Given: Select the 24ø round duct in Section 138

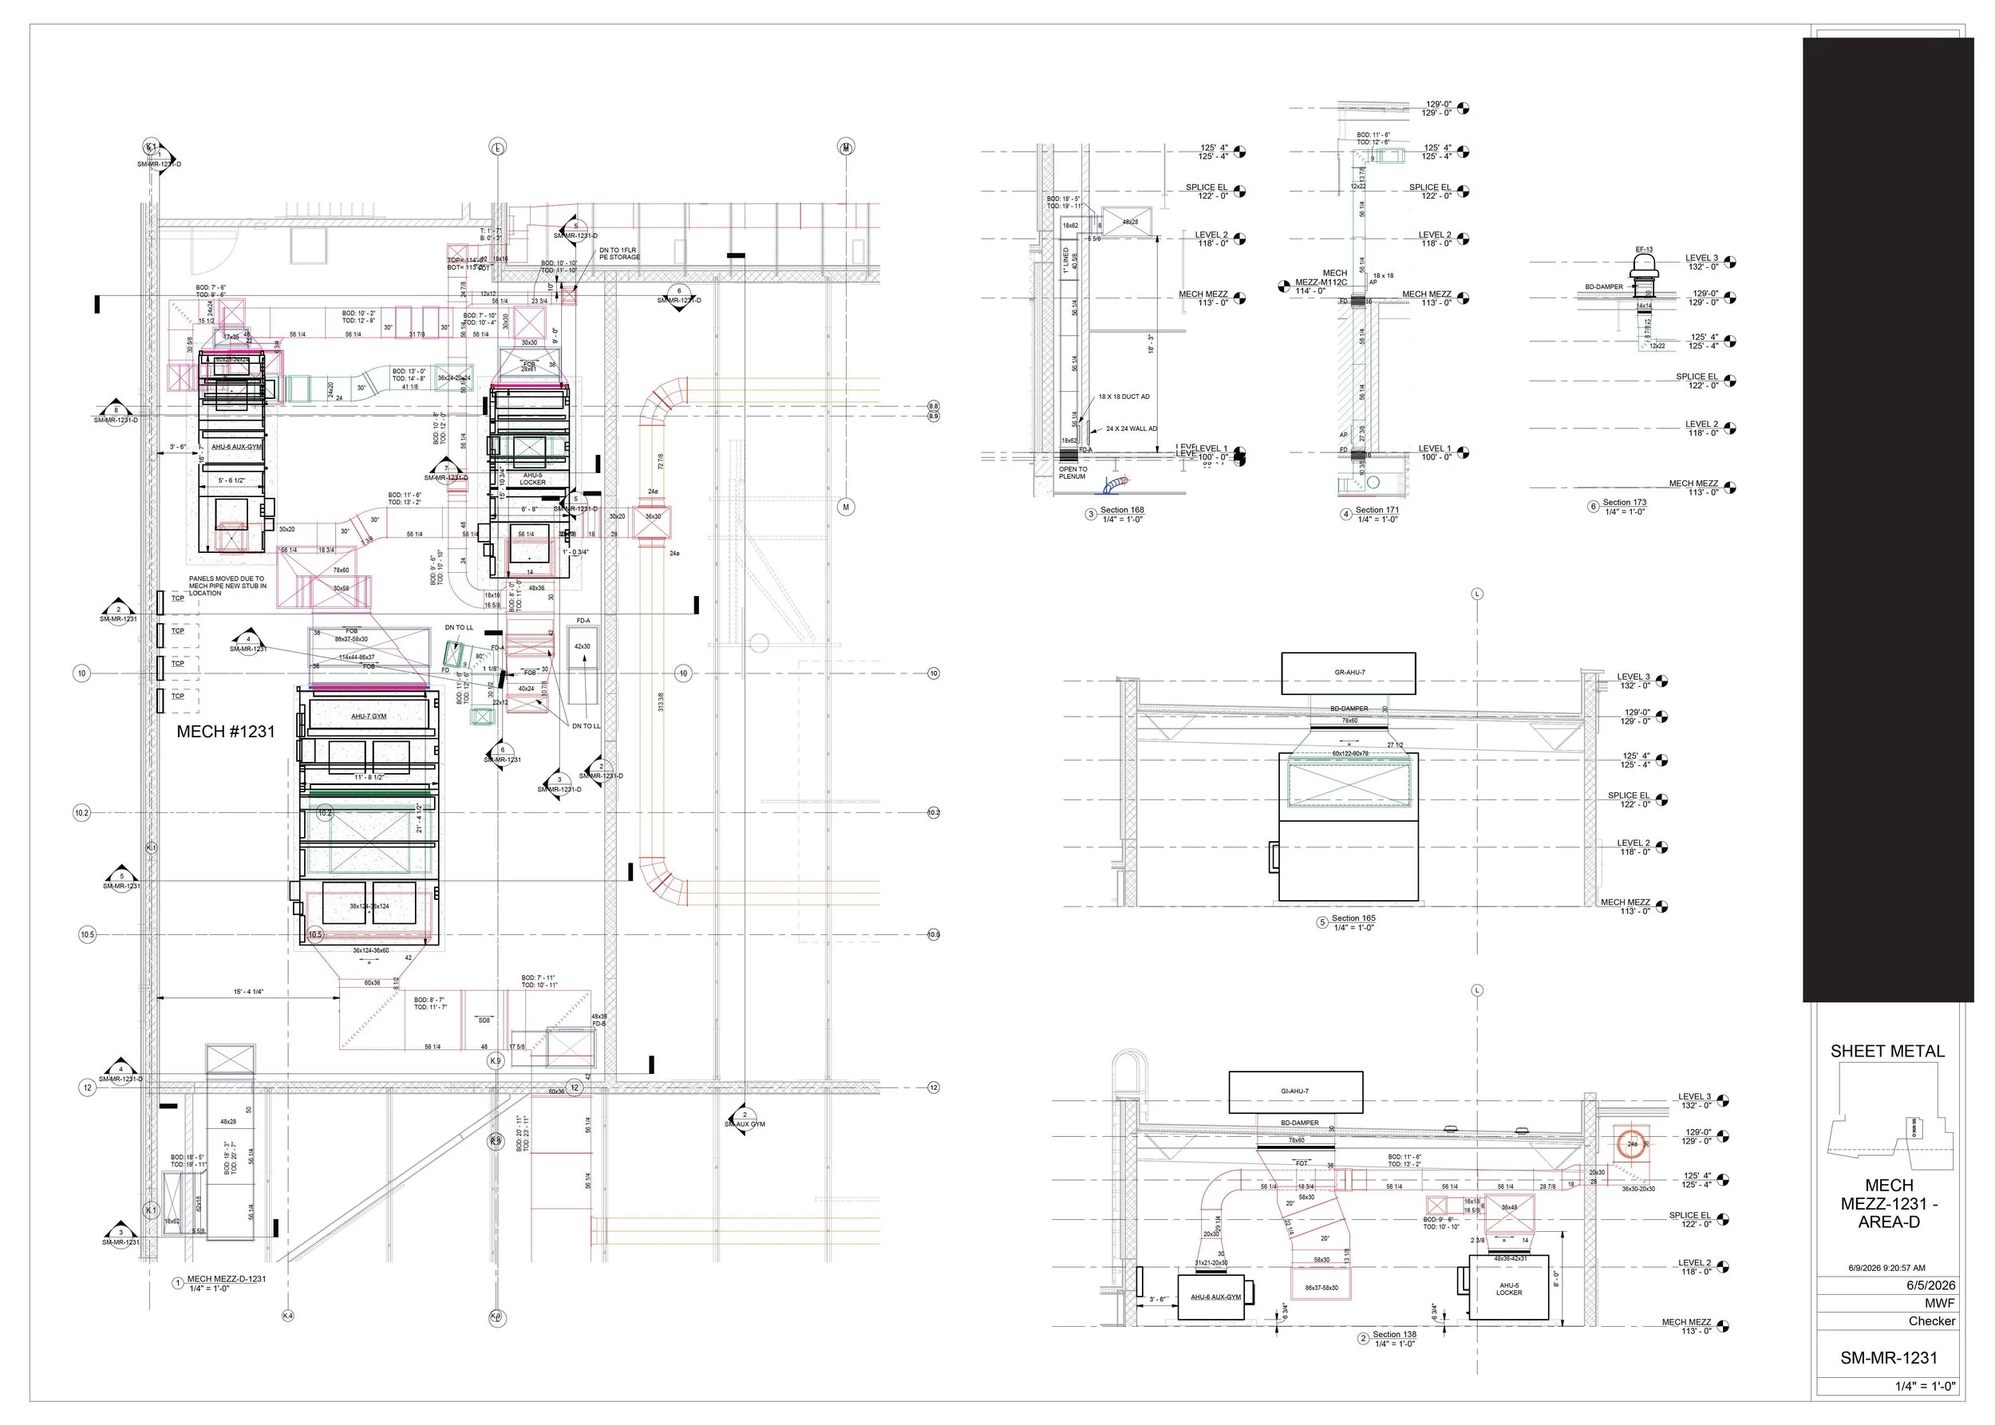Looking at the screenshot, I should [1633, 1144].
